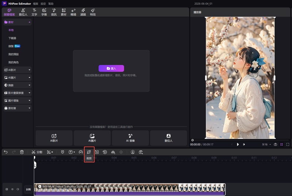
Task: Toggle the track lock icon
Action: [7, 189]
